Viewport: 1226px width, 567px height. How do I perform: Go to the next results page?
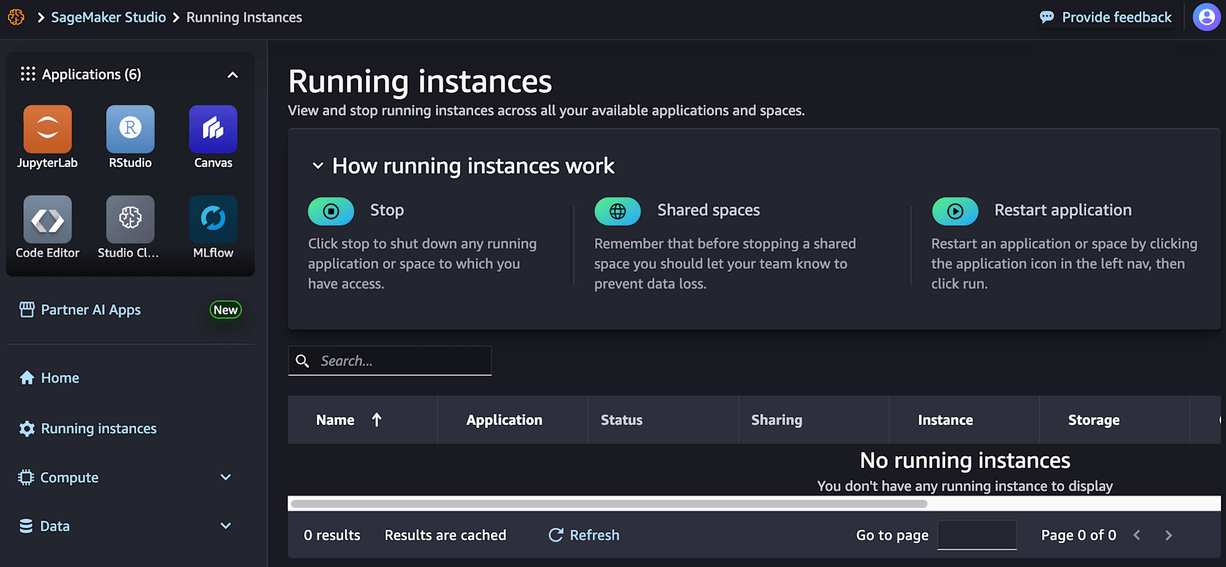1168,535
